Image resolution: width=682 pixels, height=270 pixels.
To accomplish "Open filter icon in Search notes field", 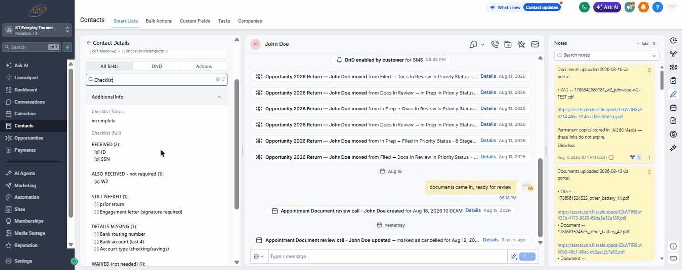I will tap(654, 55).
